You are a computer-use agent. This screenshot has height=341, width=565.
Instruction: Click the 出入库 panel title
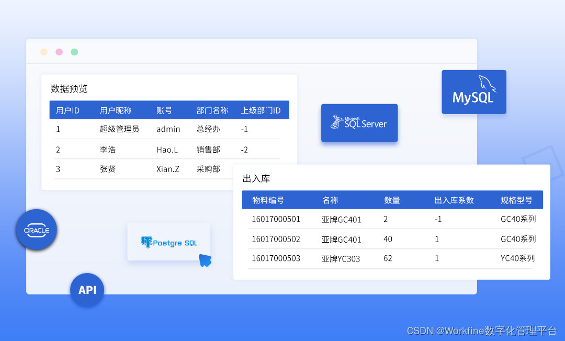256,178
